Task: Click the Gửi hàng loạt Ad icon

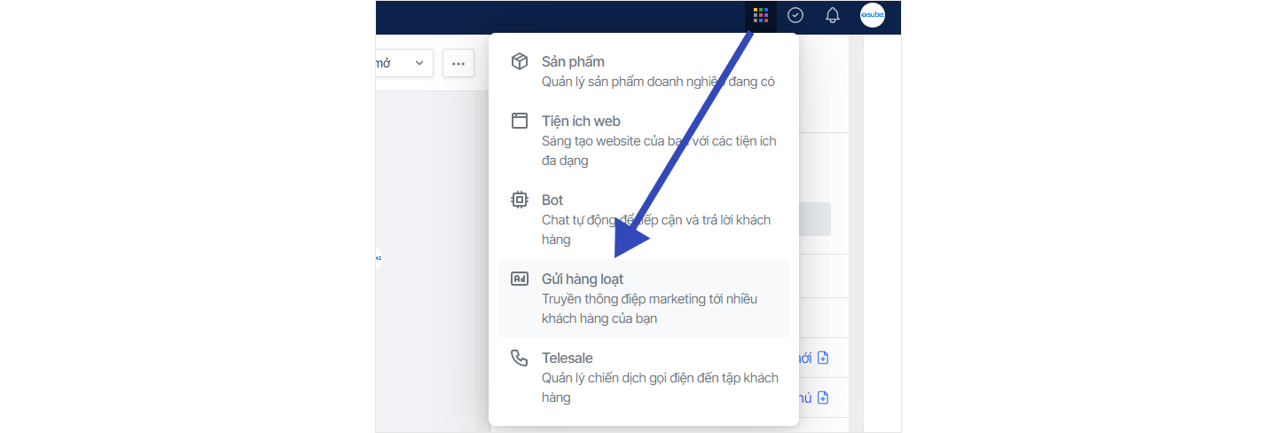Action: coord(520,279)
